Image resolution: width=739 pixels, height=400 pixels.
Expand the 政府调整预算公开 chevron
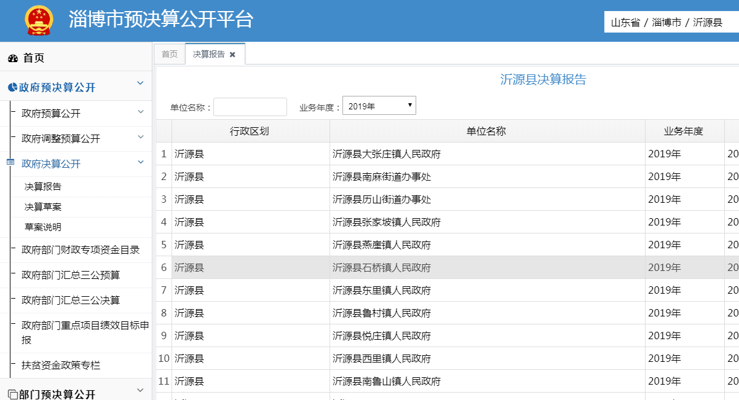click(x=140, y=137)
